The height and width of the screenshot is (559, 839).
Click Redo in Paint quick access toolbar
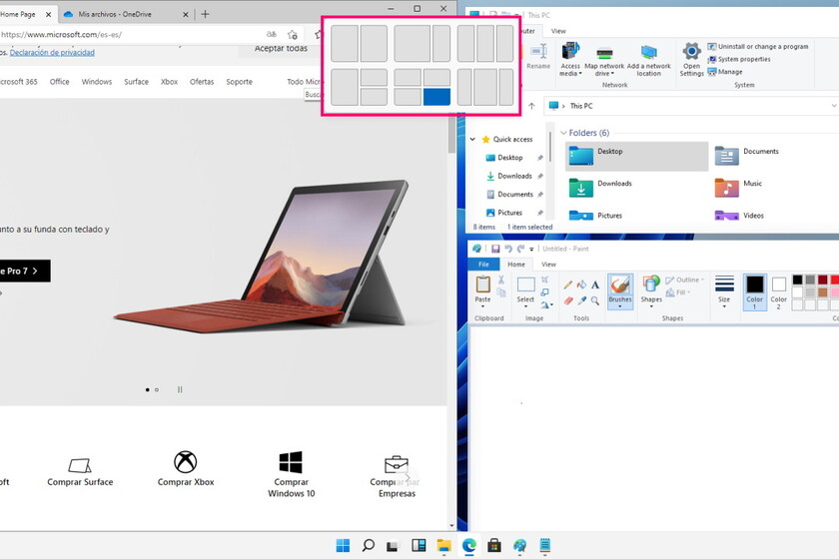[520, 249]
